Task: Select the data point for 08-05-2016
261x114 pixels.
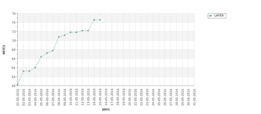Action: 59,37
